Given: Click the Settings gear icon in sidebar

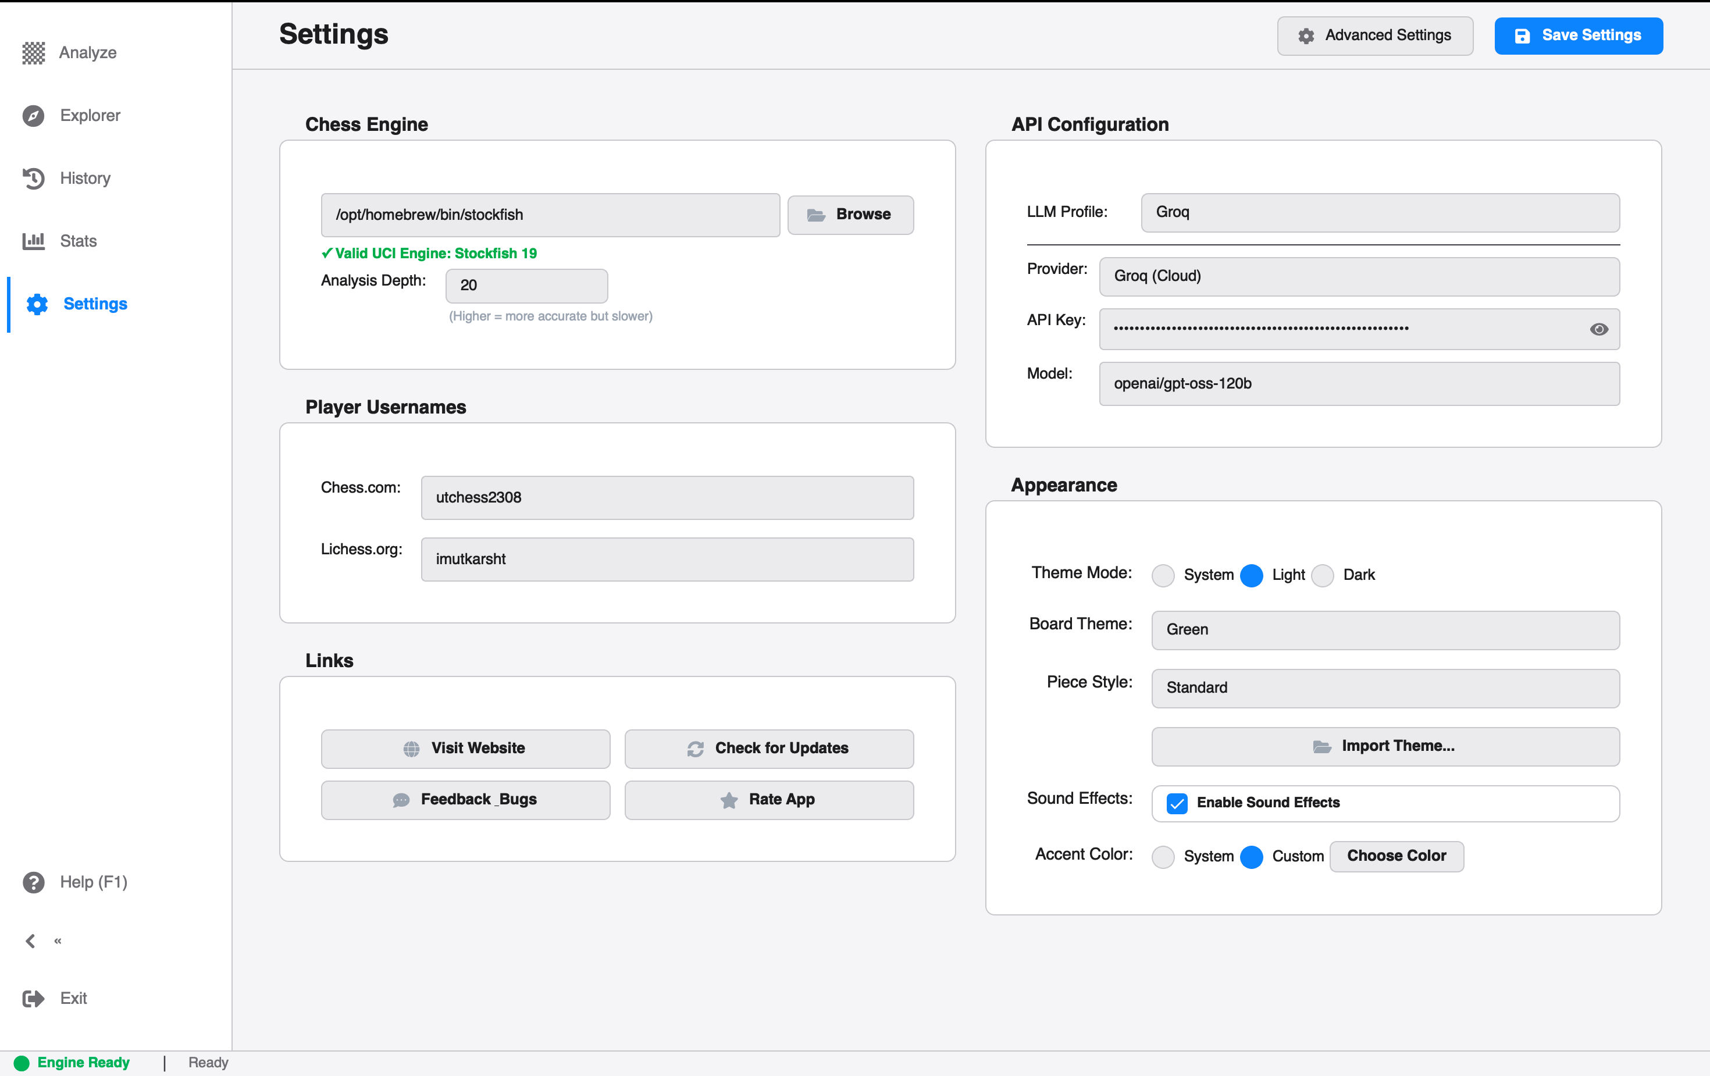Looking at the screenshot, I should [37, 304].
